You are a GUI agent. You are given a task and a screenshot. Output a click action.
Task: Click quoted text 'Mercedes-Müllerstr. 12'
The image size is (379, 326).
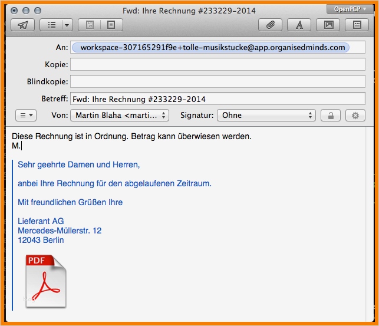pyautogui.click(x=60, y=230)
